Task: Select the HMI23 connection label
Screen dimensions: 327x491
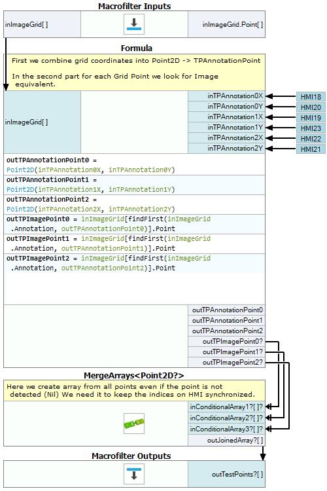Action: [x=311, y=128]
